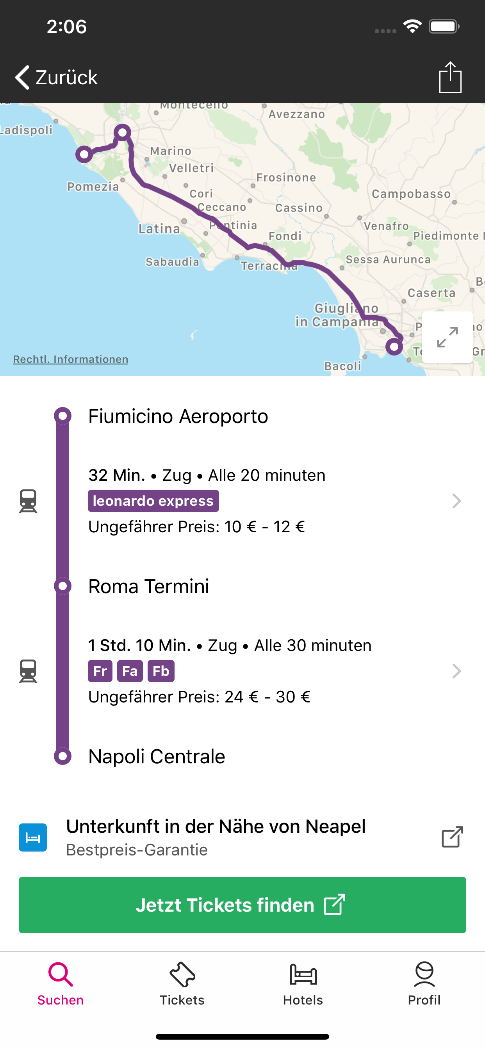
Task: Tap the leonardo express line badge
Action: pyautogui.click(x=153, y=500)
